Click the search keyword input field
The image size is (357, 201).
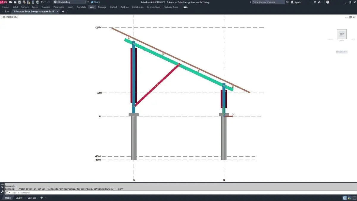click(x=268, y=2)
